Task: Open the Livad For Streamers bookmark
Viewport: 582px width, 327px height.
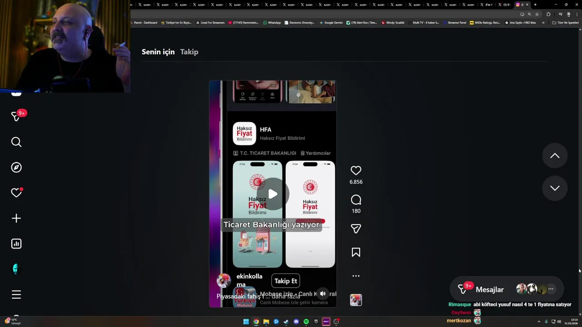Action: pyautogui.click(x=210, y=23)
